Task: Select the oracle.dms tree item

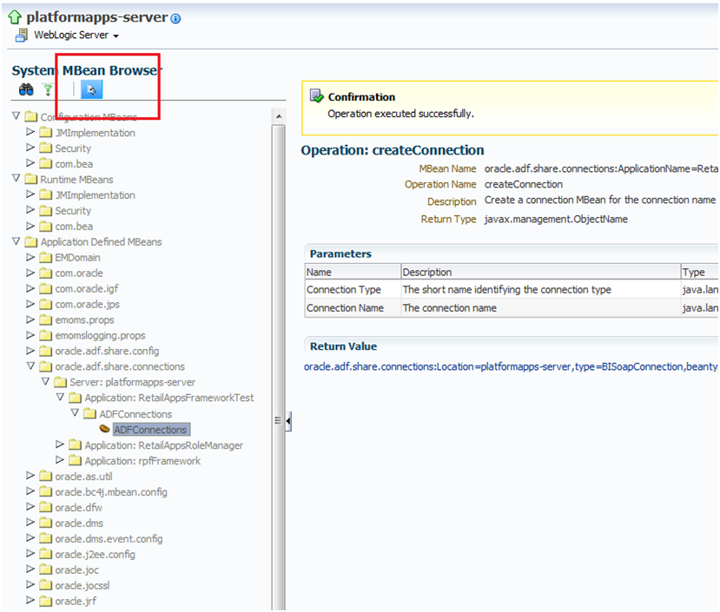Action: (79, 523)
